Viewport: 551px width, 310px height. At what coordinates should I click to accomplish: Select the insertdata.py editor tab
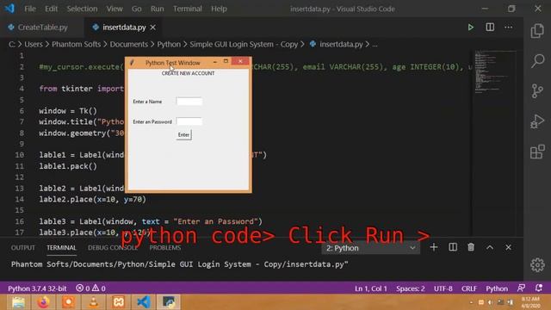(124, 28)
